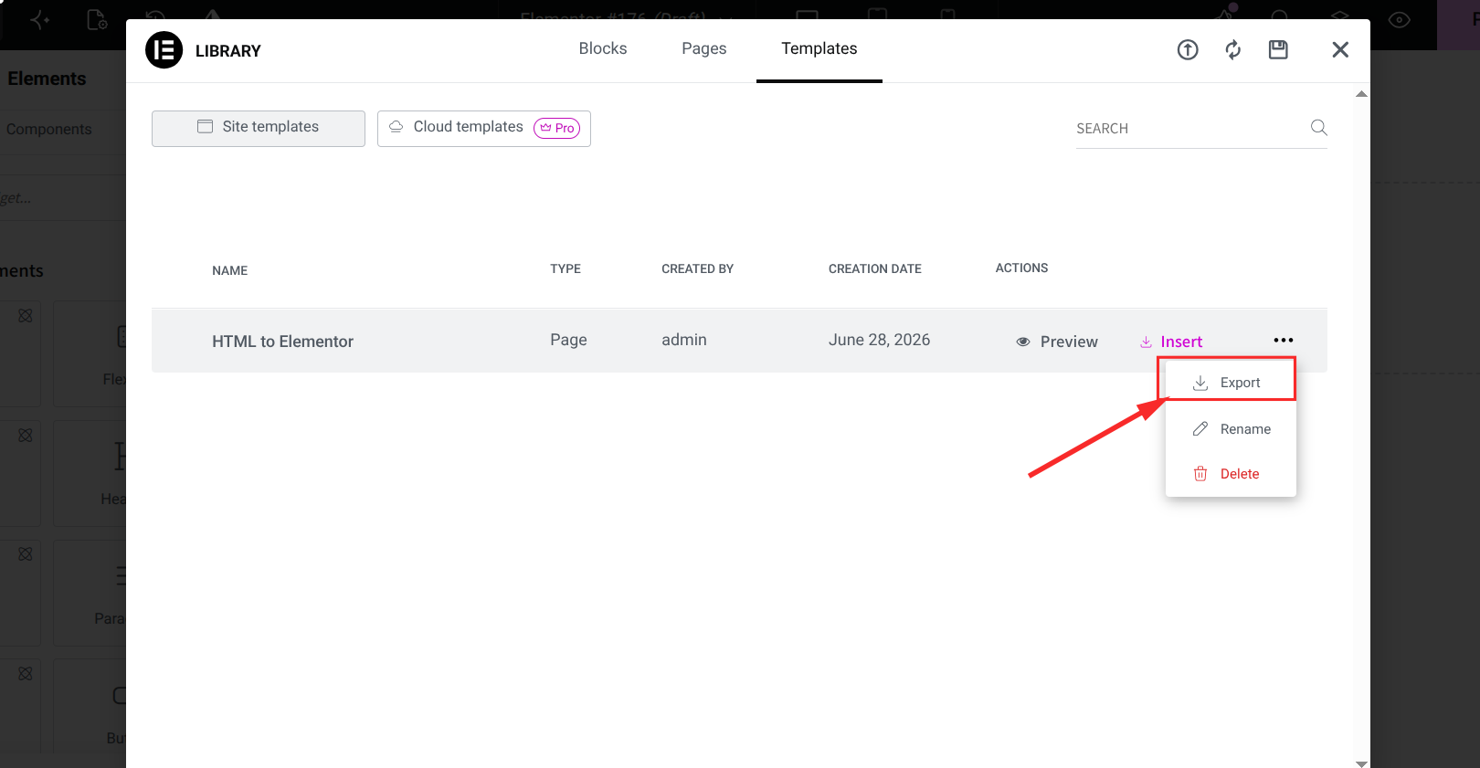Click the scroll up arrow of library scrollbar

(x=1361, y=94)
